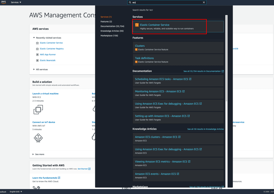Click the Feedback footer button

(3, 192)
